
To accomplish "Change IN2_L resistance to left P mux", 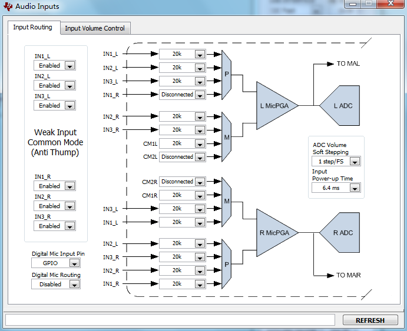I will click(183, 68).
